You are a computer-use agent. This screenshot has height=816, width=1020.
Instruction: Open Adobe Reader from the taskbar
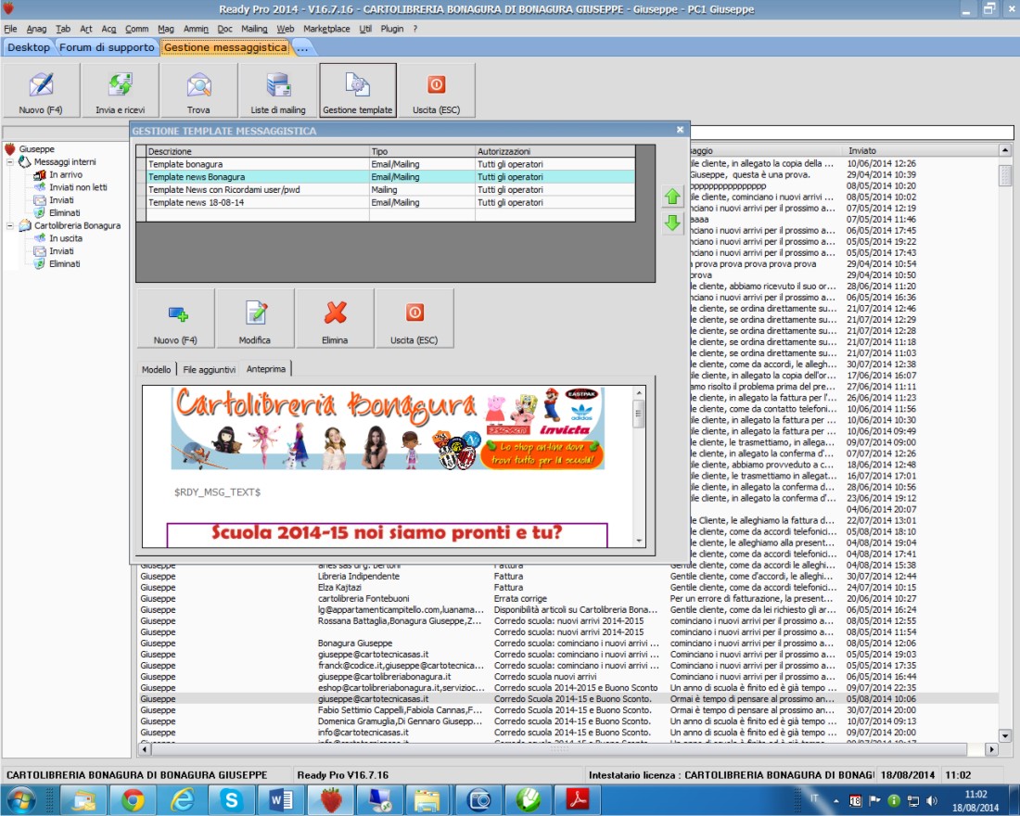[578, 800]
